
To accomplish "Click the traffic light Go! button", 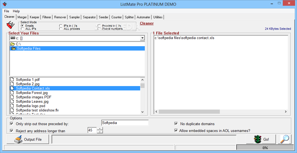I will click(x=261, y=139).
